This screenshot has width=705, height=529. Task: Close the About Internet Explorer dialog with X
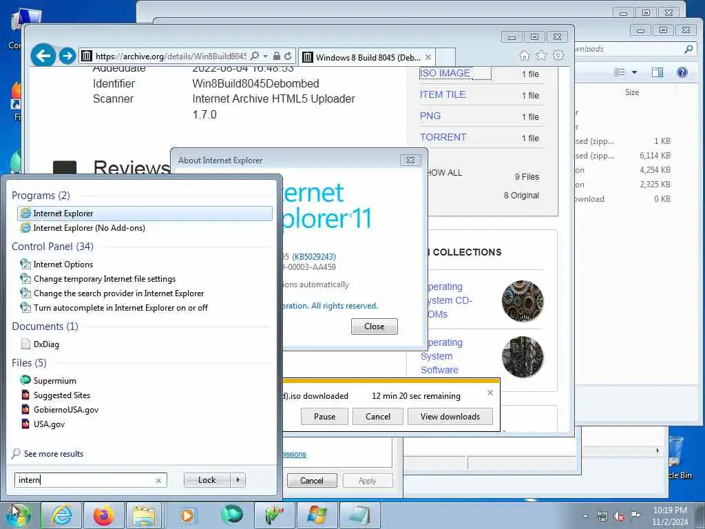pos(410,160)
